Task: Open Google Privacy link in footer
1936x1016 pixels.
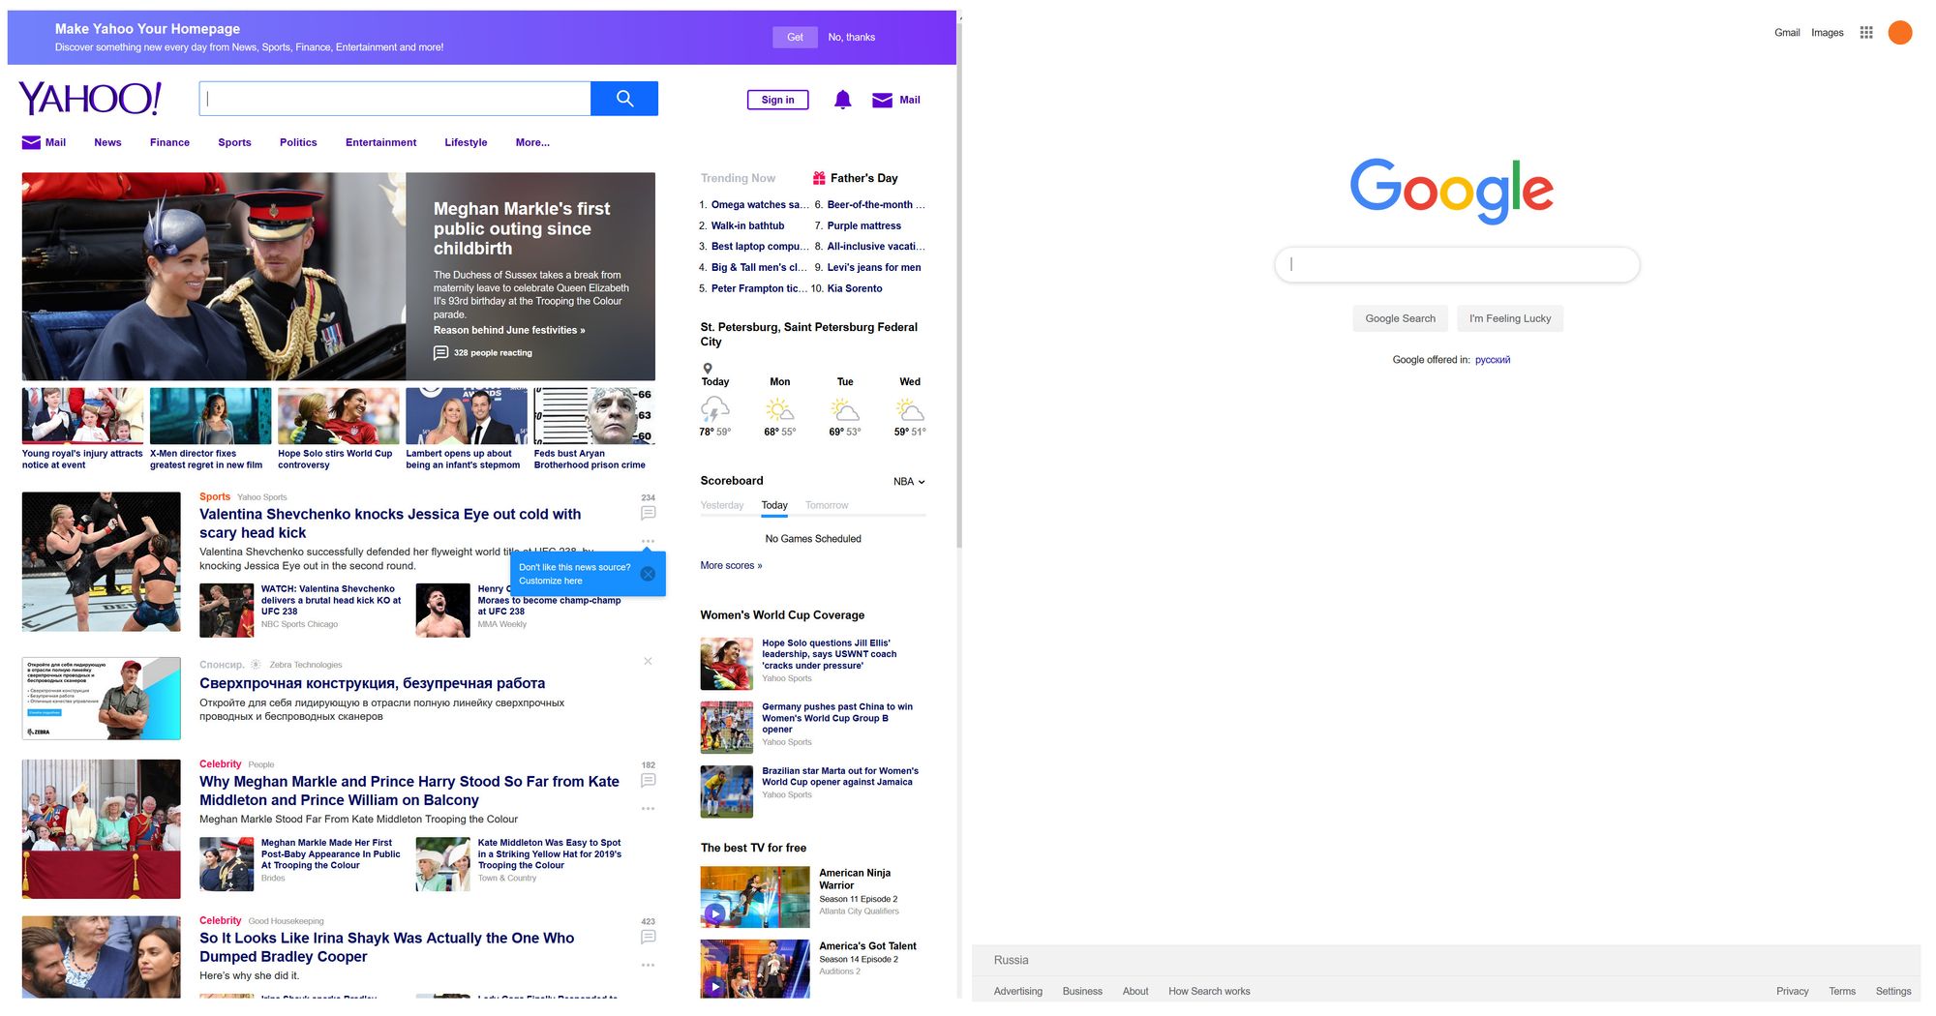Action: (1792, 991)
